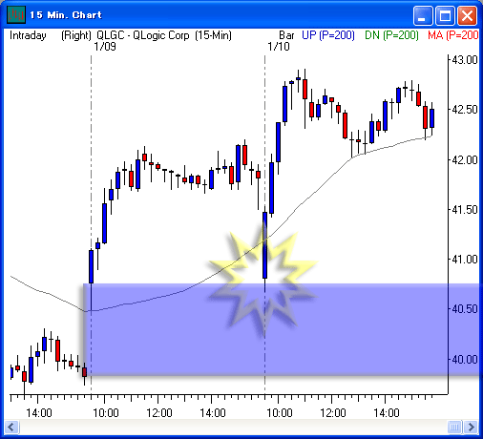Screen dimensions: 483x439
Task: Click the horizontal scrollbar thumb
Action: [454, 427]
